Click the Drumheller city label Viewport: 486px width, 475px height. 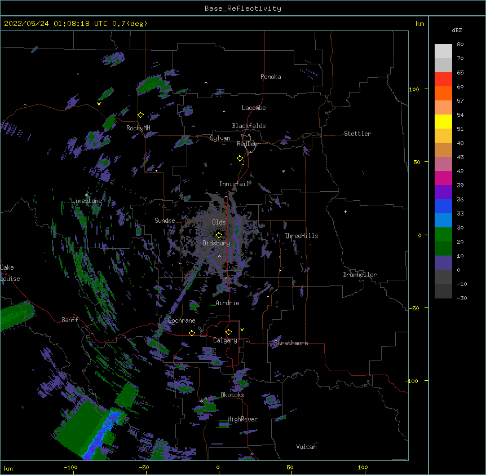tap(360, 275)
